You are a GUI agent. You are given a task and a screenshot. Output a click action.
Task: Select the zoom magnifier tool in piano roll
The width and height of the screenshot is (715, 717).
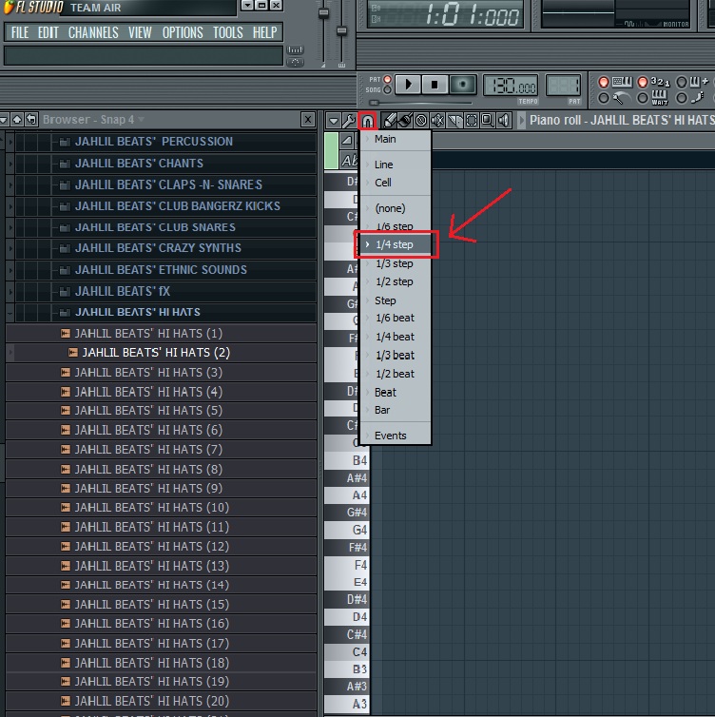(488, 120)
